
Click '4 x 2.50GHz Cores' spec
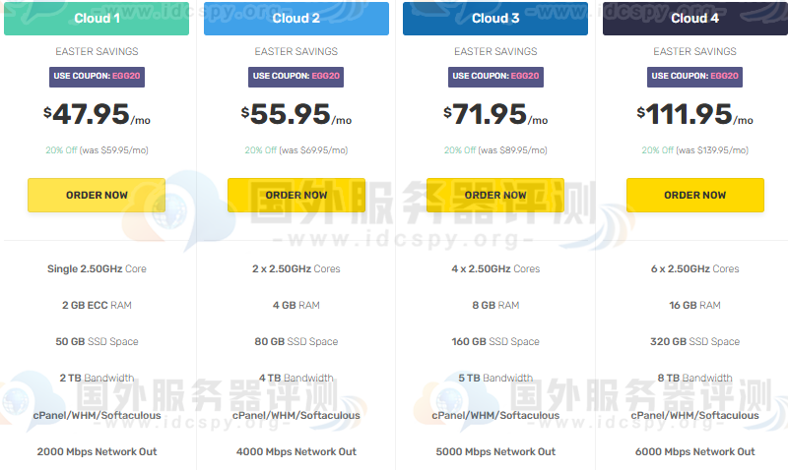point(495,268)
